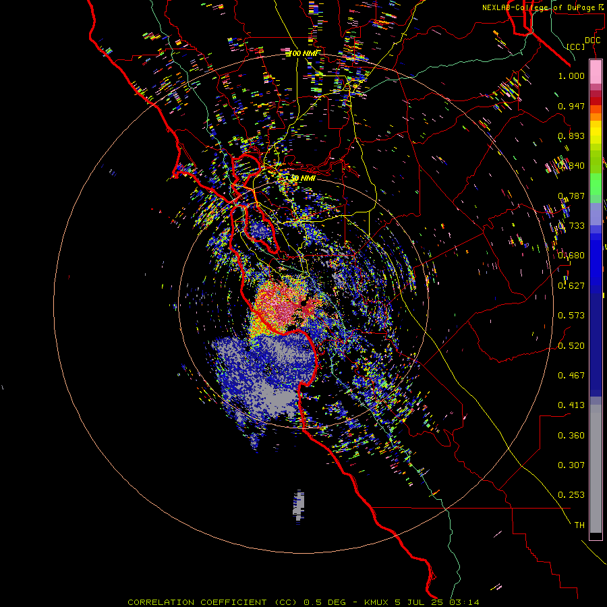Click the 50 NMI range ring label

click(x=303, y=179)
